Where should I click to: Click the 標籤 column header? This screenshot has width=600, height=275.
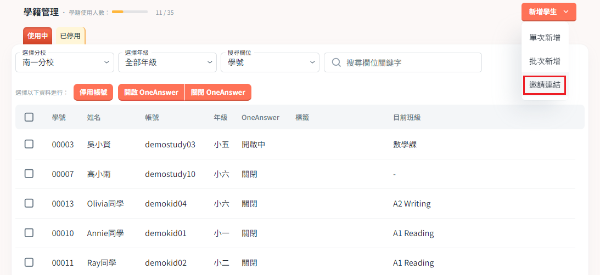[x=302, y=118]
